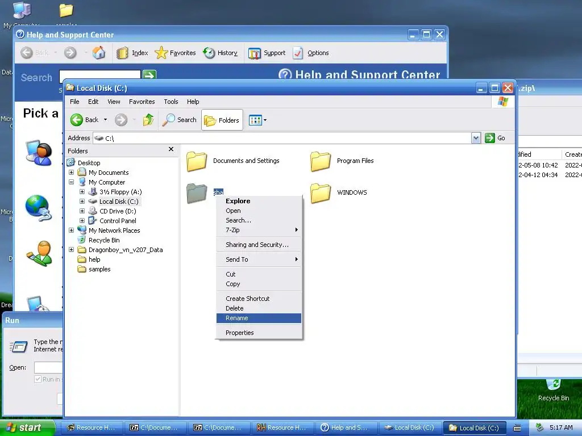Click the Start button
The image size is (582, 436).
point(27,427)
